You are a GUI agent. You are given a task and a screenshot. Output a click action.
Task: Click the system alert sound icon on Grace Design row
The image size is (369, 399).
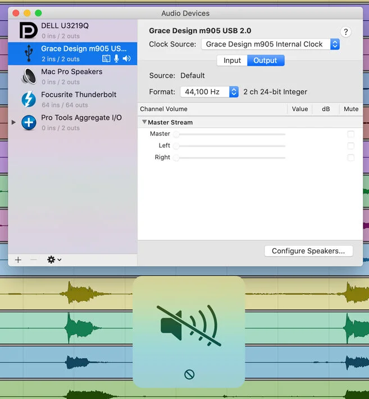pos(106,59)
